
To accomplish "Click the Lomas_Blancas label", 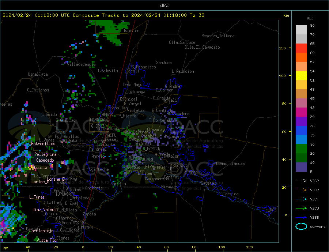I will coord(230,163).
